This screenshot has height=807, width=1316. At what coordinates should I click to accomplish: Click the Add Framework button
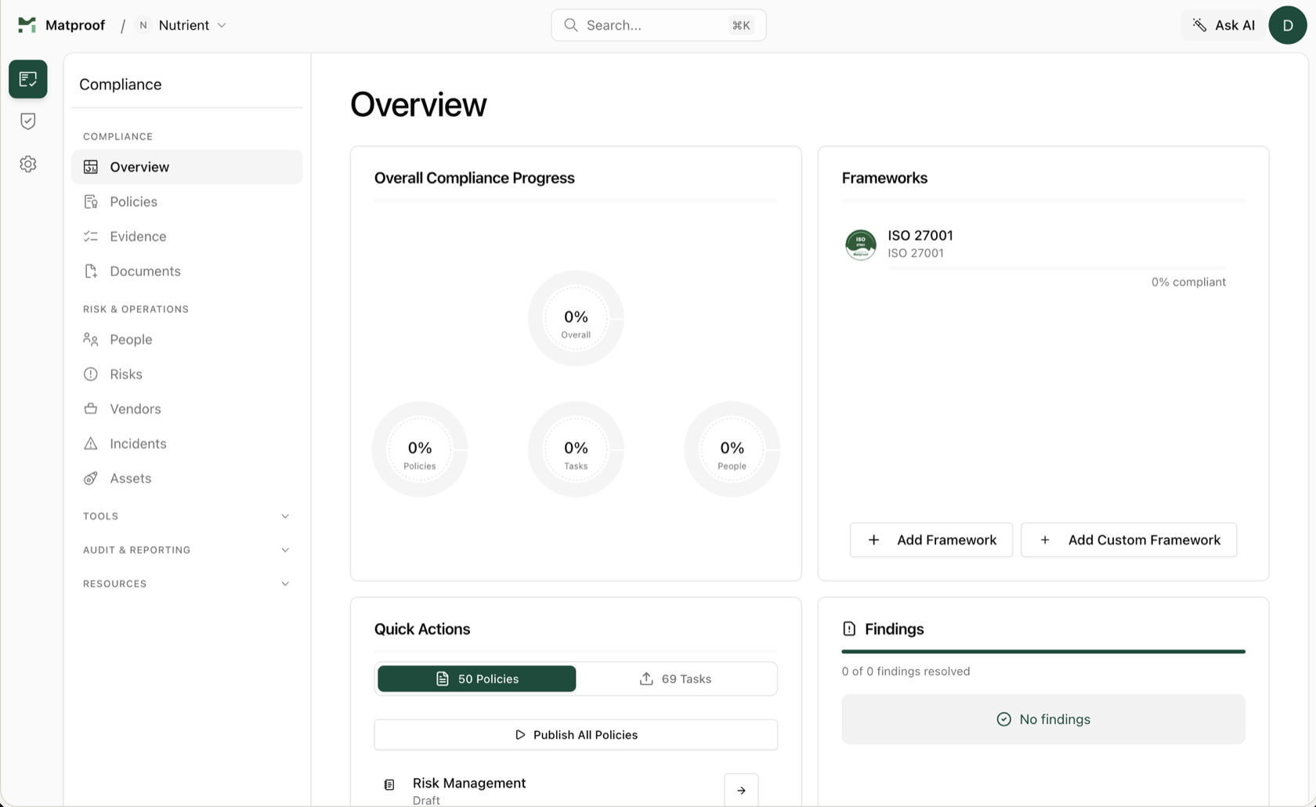pos(931,540)
